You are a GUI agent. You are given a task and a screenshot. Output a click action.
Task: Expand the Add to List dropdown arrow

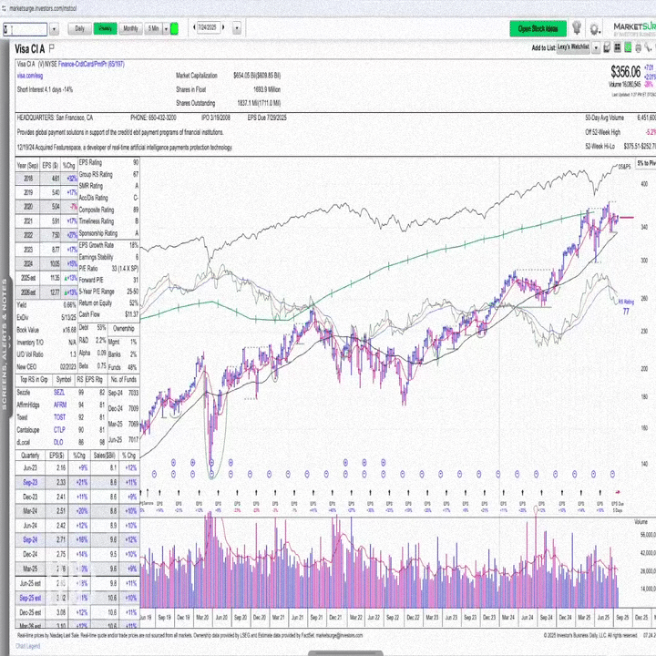(596, 48)
